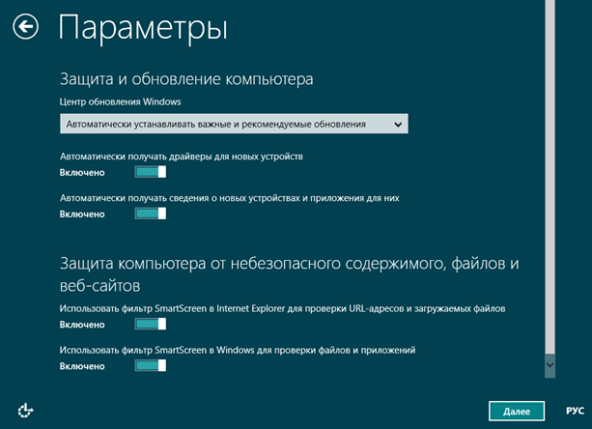Click the небезопасного содержимого section heading

point(289,274)
